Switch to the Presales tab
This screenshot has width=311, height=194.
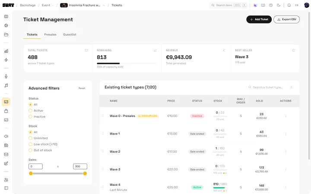(x=50, y=34)
